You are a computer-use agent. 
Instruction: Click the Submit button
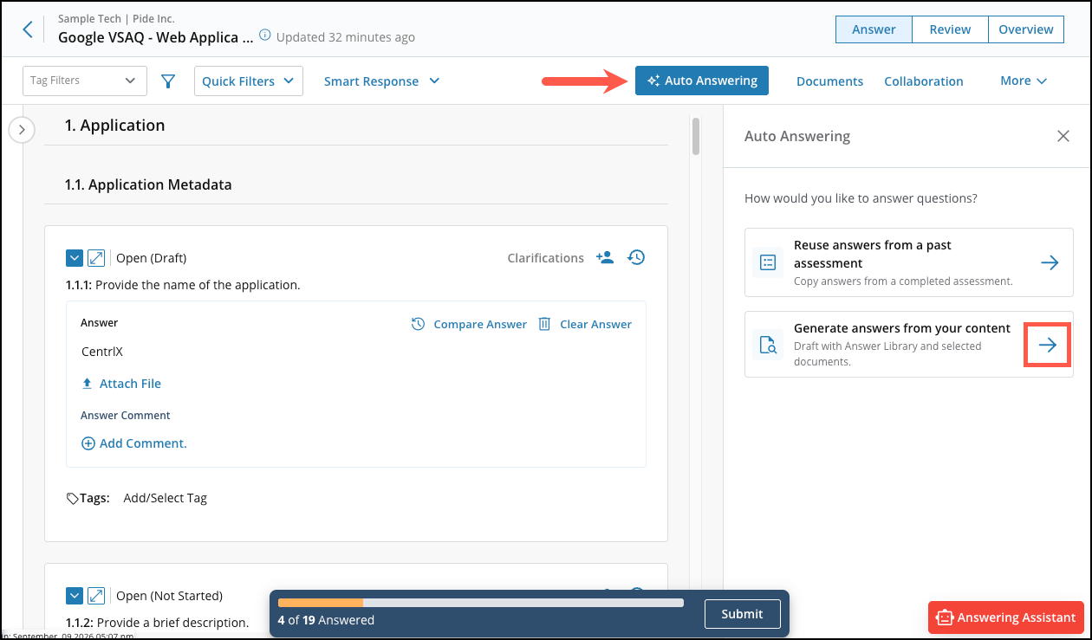coord(743,614)
